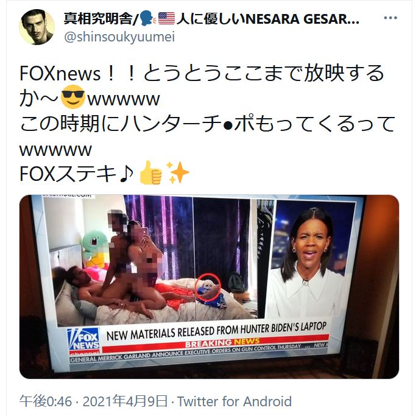Click the music note symbol after FOXステキ
This screenshot has width=413, height=416.
pyautogui.click(x=126, y=174)
